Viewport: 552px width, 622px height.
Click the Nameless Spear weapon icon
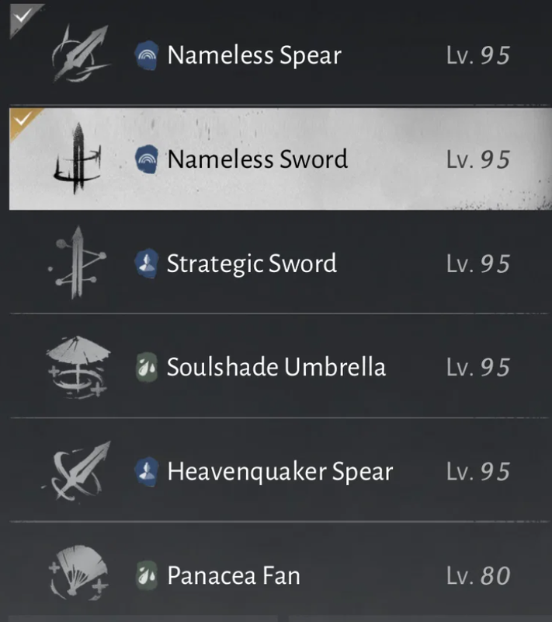[81, 54]
